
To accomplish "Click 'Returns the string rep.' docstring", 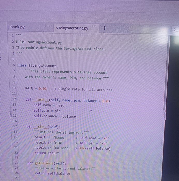I will coord(61,132).
